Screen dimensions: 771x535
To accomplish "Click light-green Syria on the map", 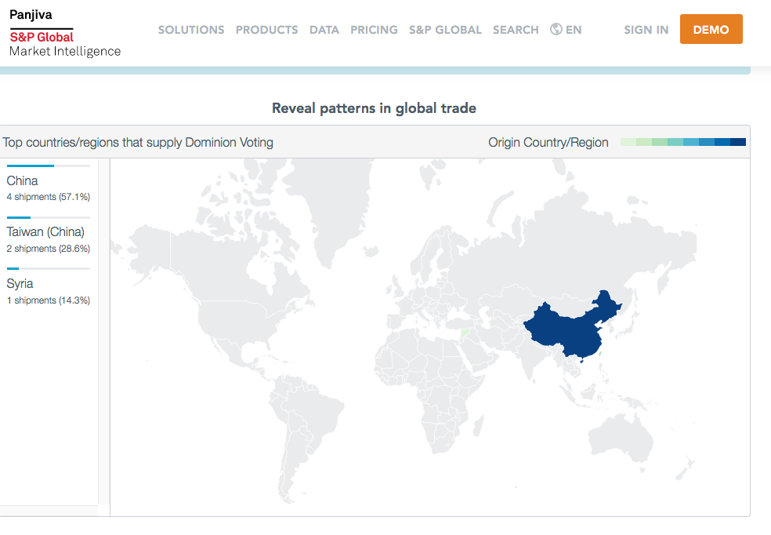I will (465, 333).
